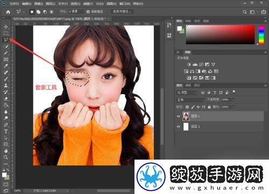
Task: Select the Path Selection tool
Action: [6, 138]
